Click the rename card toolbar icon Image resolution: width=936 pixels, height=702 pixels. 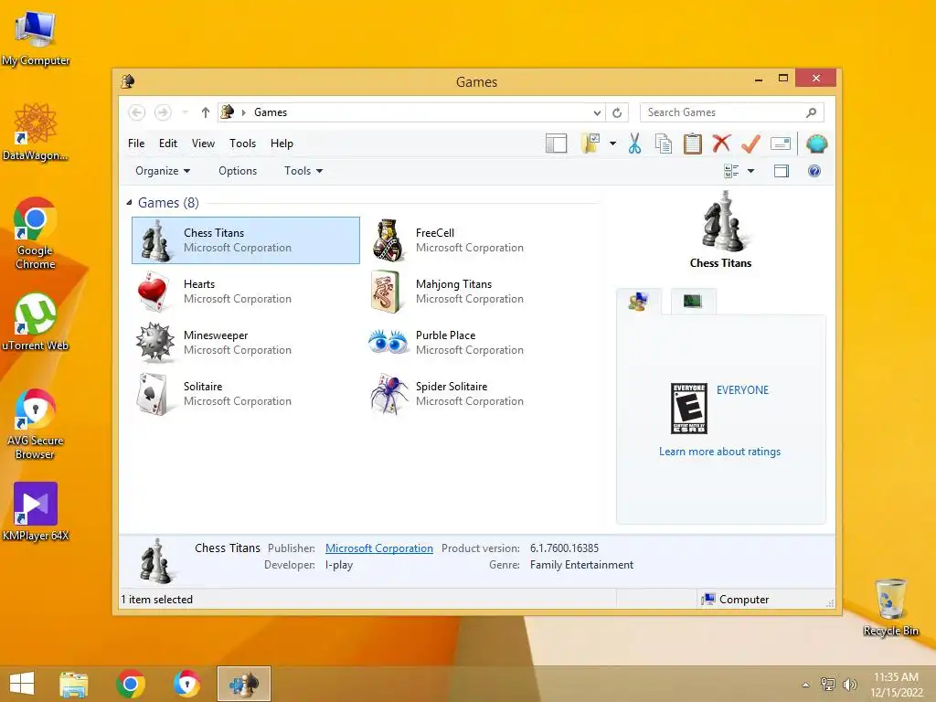click(x=781, y=144)
